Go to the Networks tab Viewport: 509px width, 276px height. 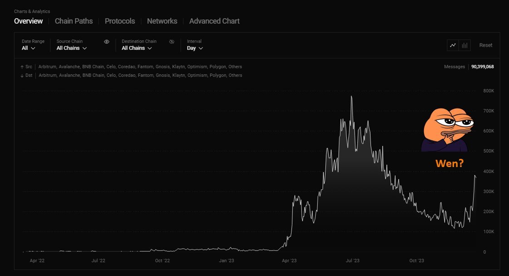pos(162,21)
